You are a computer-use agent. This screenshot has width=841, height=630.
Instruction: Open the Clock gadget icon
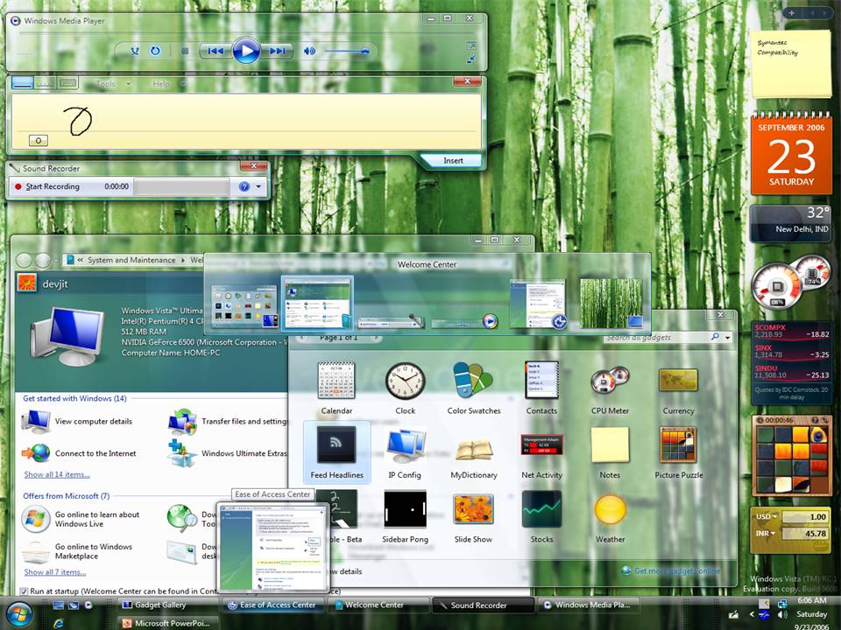[x=405, y=381]
